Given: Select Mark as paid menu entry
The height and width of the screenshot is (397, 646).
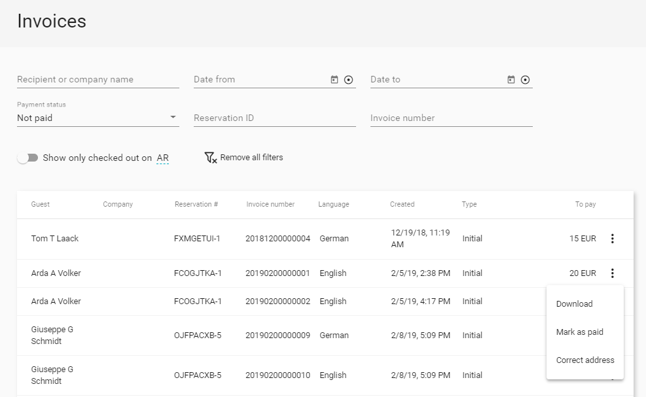Looking at the screenshot, I should coord(580,332).
